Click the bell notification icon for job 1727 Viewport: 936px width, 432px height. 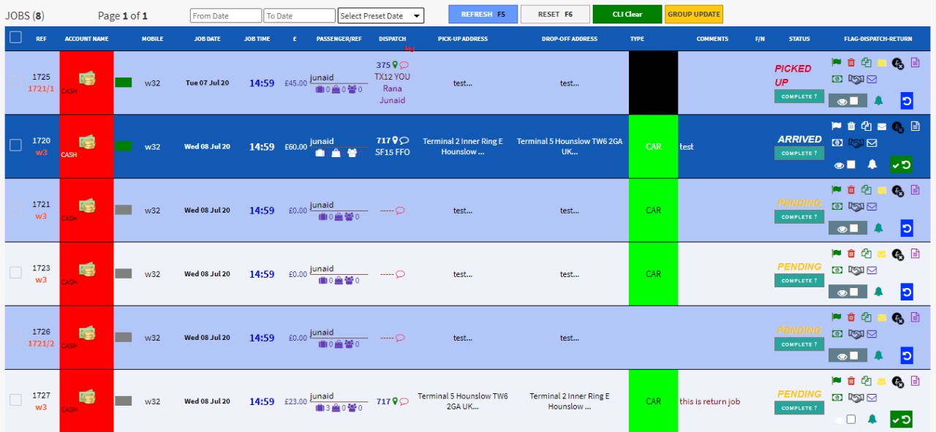pyautogui.click(x=872, y=419)
